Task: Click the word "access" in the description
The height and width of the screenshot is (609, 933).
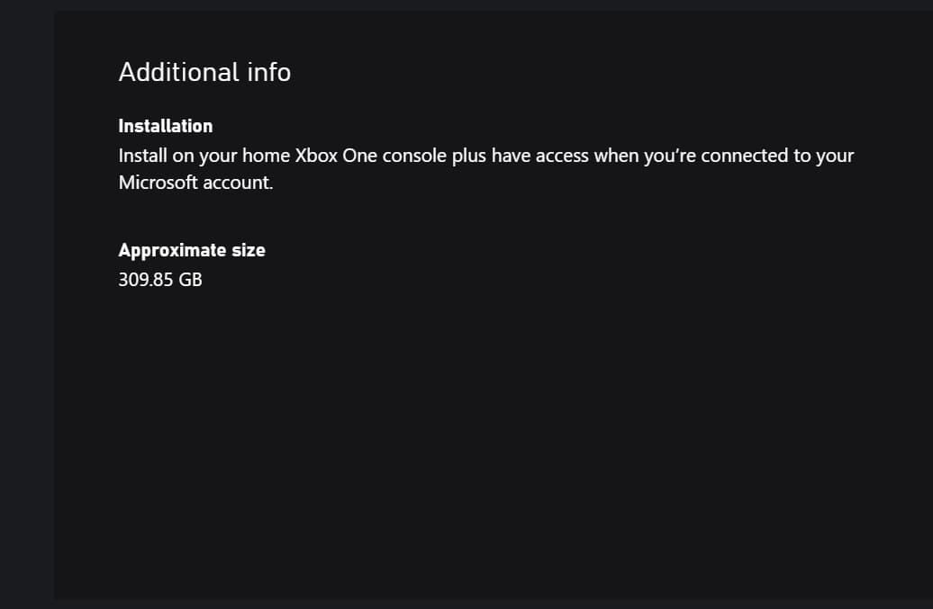Action: tap(562, 156)
